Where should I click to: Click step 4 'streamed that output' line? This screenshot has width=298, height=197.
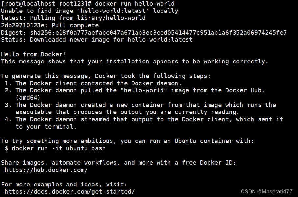[x=144, y=119]
